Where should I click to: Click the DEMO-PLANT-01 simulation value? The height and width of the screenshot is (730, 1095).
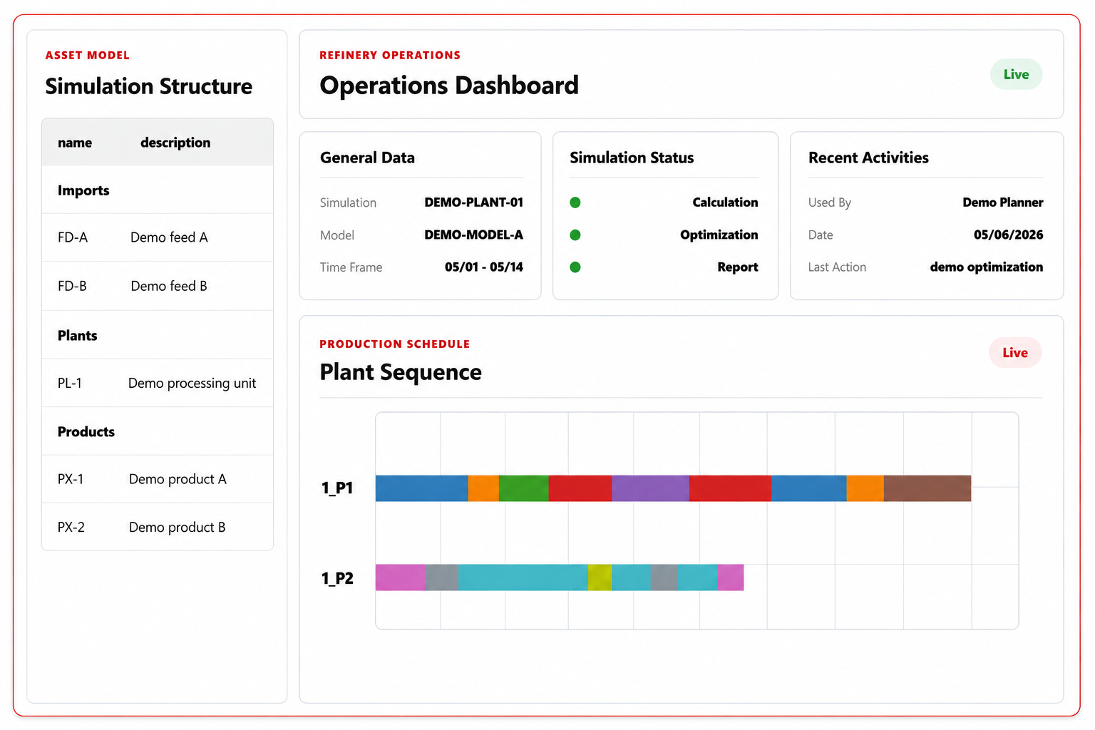(473, 202)
